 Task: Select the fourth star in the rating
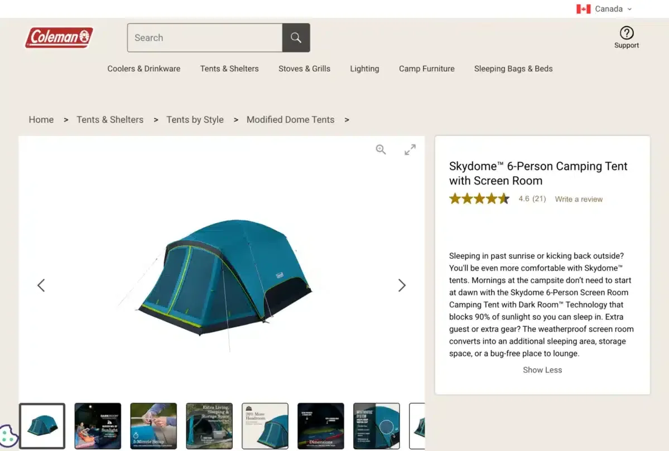click(492, 198)
